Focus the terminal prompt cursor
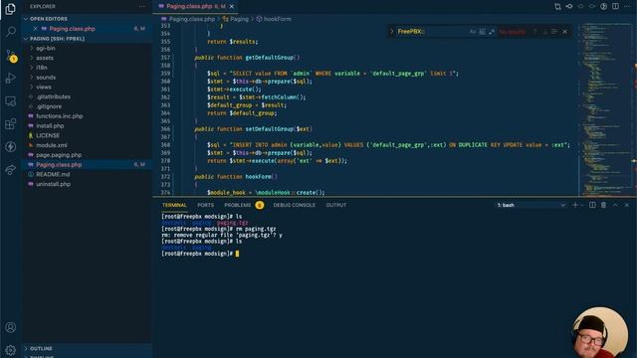637x358 pixels. (x=237, y=254)
